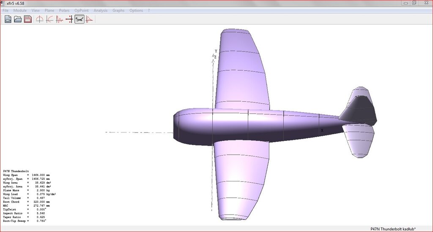Open the Analysis menu
The image size is (433, 232).
(101, 10)
